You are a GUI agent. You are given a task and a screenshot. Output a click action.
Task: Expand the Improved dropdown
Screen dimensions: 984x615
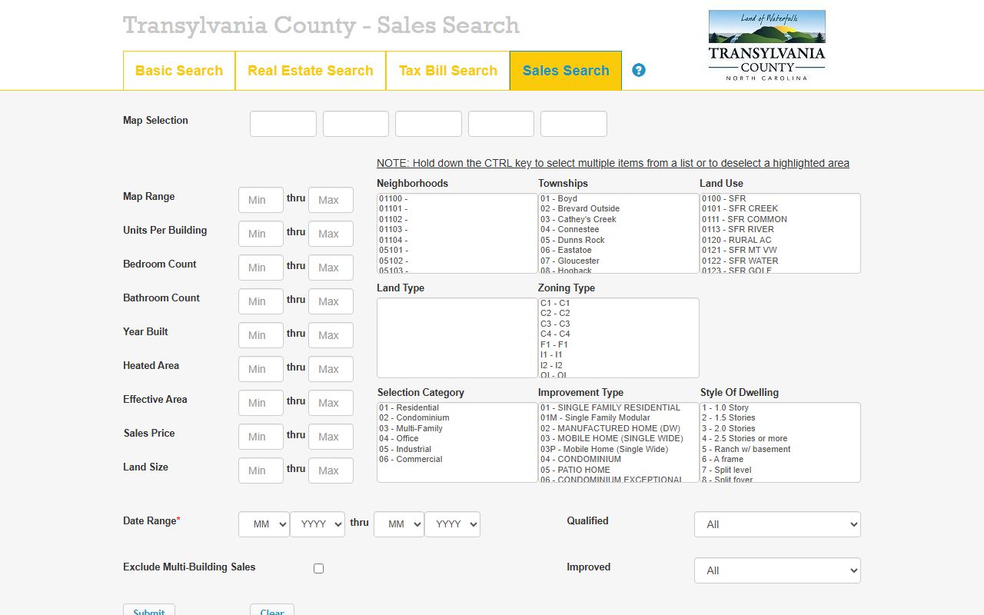(x=777, y=570)
